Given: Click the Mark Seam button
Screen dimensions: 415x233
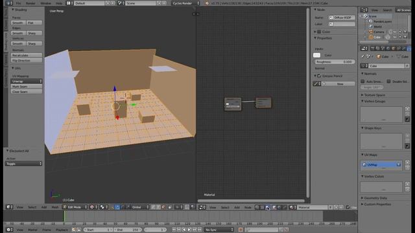Looking at the screenshot, I should 26,86.
